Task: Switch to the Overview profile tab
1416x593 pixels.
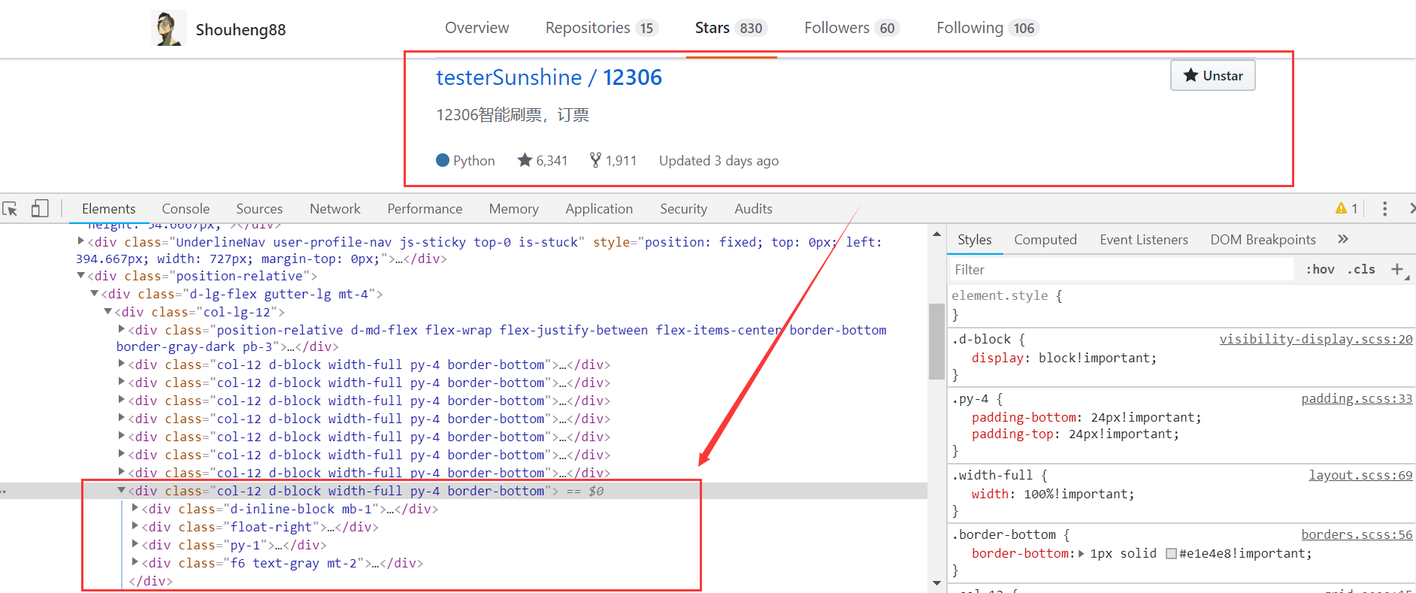Action: [477, 28]
